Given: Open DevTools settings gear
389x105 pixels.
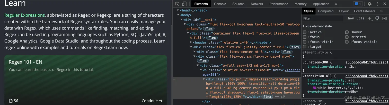Looking at the screenshot, I should [x=369, y=4].
